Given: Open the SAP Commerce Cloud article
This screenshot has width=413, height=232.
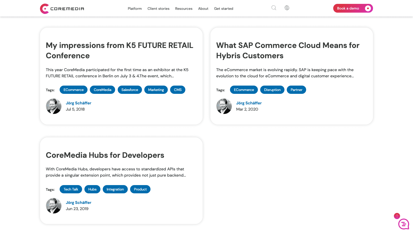Looking at the screenshot, I should click(x=288, y=51).
